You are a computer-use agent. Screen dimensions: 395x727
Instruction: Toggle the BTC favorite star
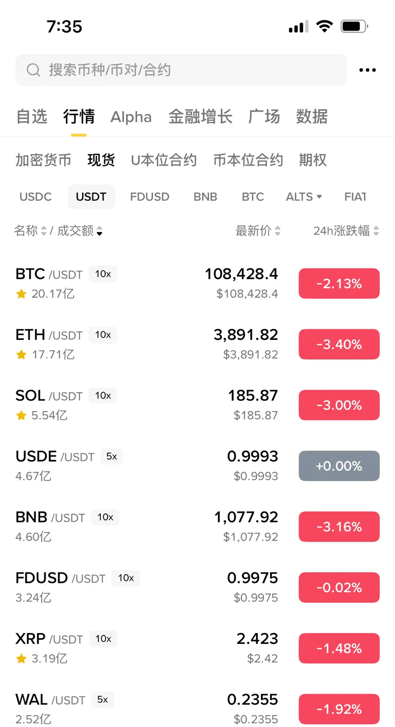coord(21,294)
